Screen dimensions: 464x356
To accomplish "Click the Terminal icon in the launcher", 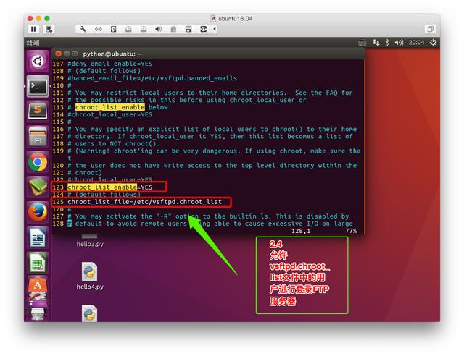I will point(38,87).
